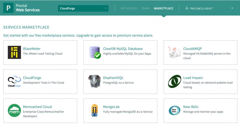
Task: Click 'Fully-managed MongoDB-as-a-Service' text
Action: 128,112
